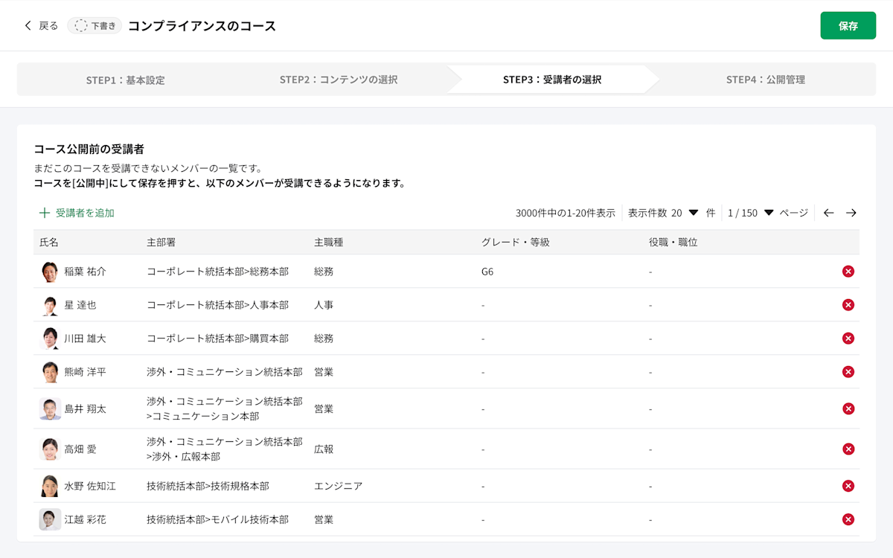The height and width of the screenshot is (558, 893).
Task: Remove 熊崎 洋平 using the red X icon
Action: tap(848, 371)
